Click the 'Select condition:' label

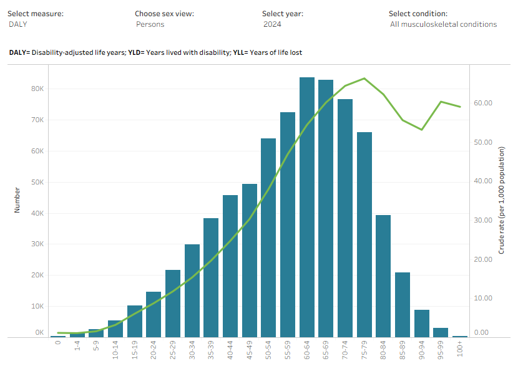tap(418, 14)
